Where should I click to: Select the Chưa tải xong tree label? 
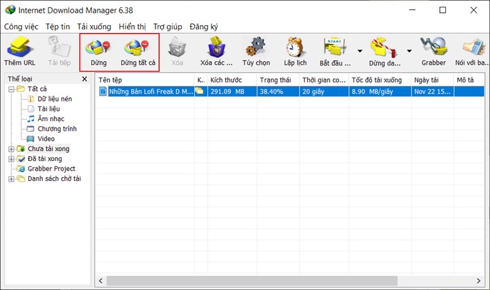(x=48, y=149)
